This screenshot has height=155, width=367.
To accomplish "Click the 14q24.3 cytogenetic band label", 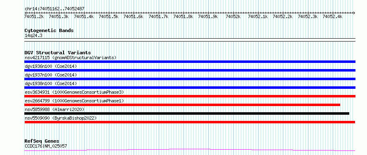I will click(33, 36).
